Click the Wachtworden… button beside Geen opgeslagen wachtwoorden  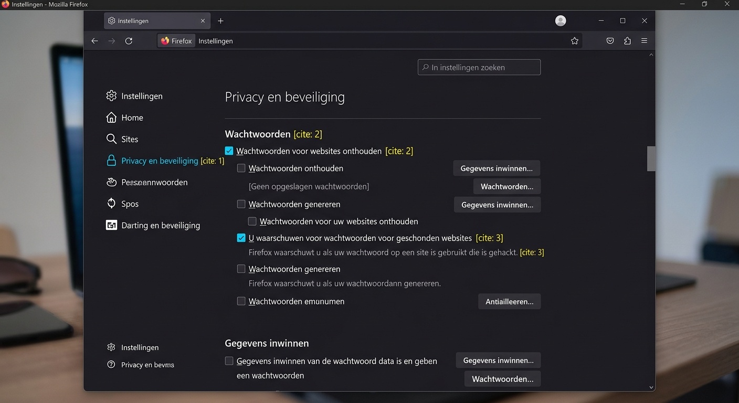coord(507,186)
